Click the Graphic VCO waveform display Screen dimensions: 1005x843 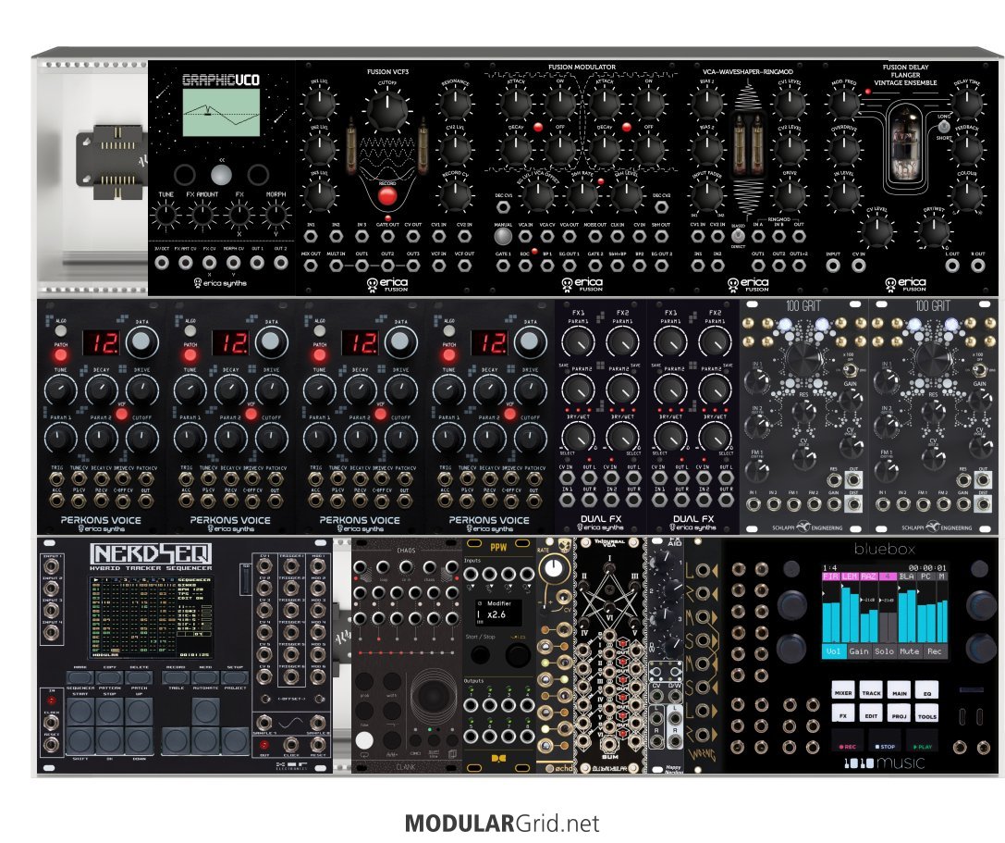[x=221, y=113]
